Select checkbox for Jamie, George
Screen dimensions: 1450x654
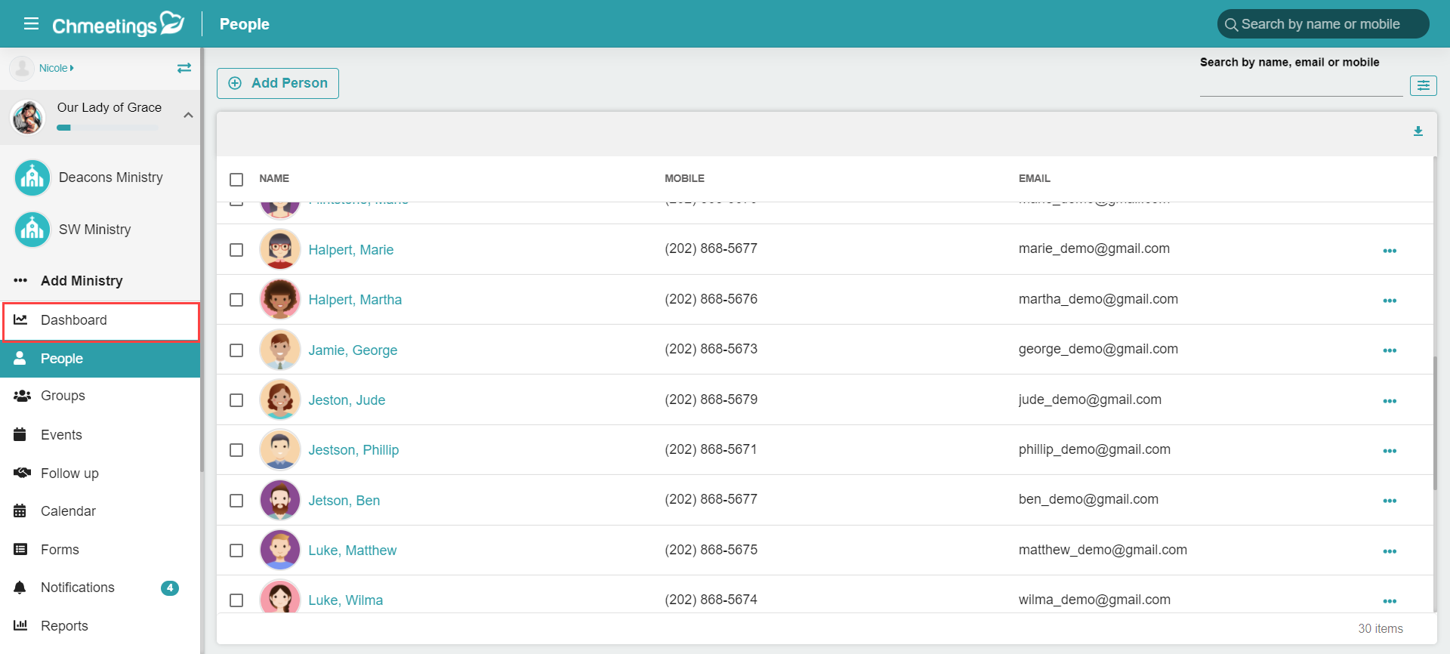[x=236, y=350]
